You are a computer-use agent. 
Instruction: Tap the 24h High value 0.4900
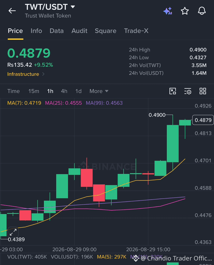click(x=198, y=50)
